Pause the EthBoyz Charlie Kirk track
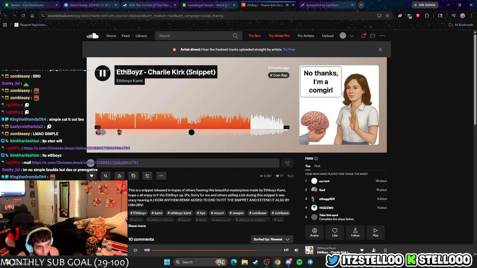This screenshot has height=268, width=477. coord(102,73)
